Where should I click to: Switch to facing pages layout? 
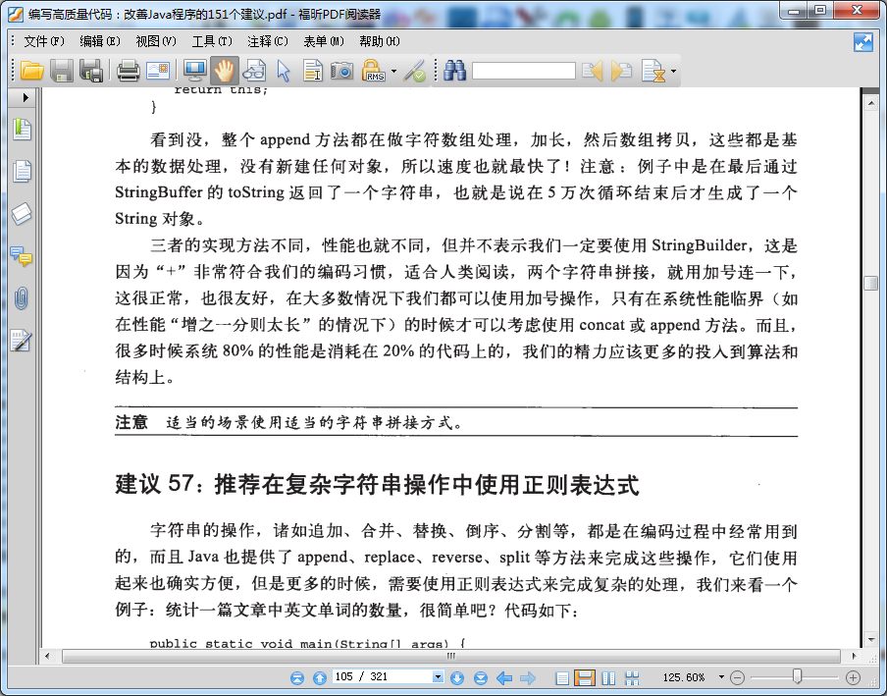coord(608,677)
